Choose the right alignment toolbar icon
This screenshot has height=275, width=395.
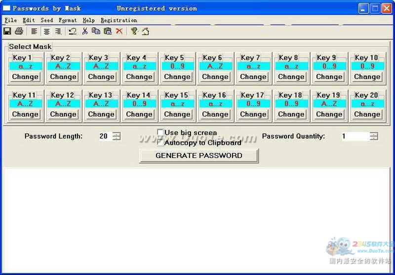point(58,31)
